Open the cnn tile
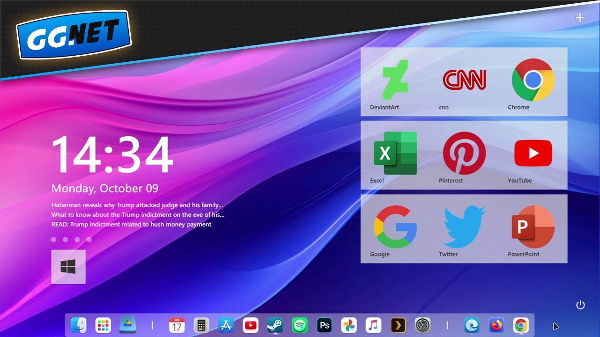The width and height of the screenshot is (600, 337). click(x=464, y=82)
